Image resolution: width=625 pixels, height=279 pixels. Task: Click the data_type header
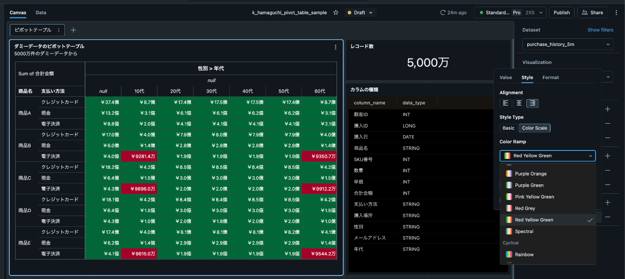tap(414, 103)
